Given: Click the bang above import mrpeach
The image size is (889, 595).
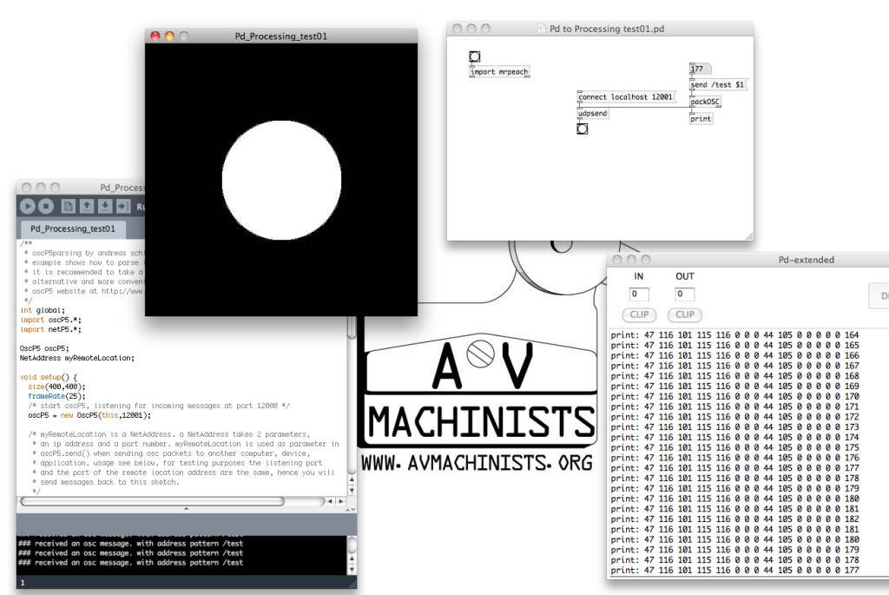Looking at the screenshot, I should point(474,57).
